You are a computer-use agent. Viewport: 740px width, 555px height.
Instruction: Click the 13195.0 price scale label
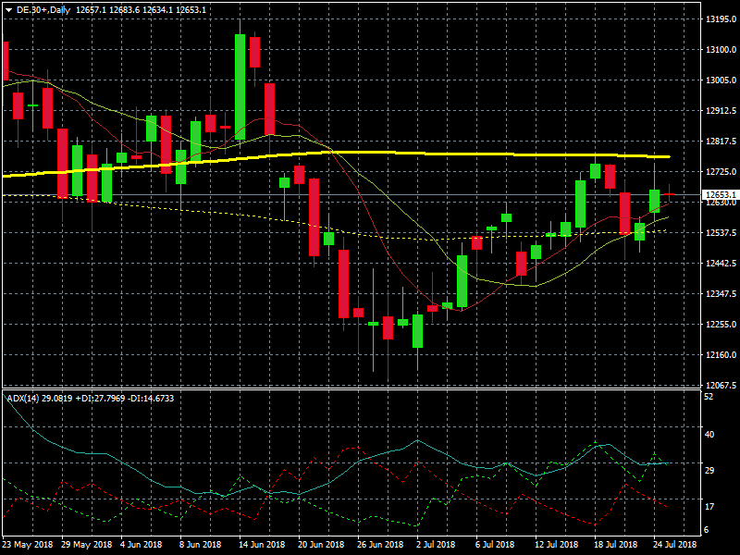tap(719, 18)
